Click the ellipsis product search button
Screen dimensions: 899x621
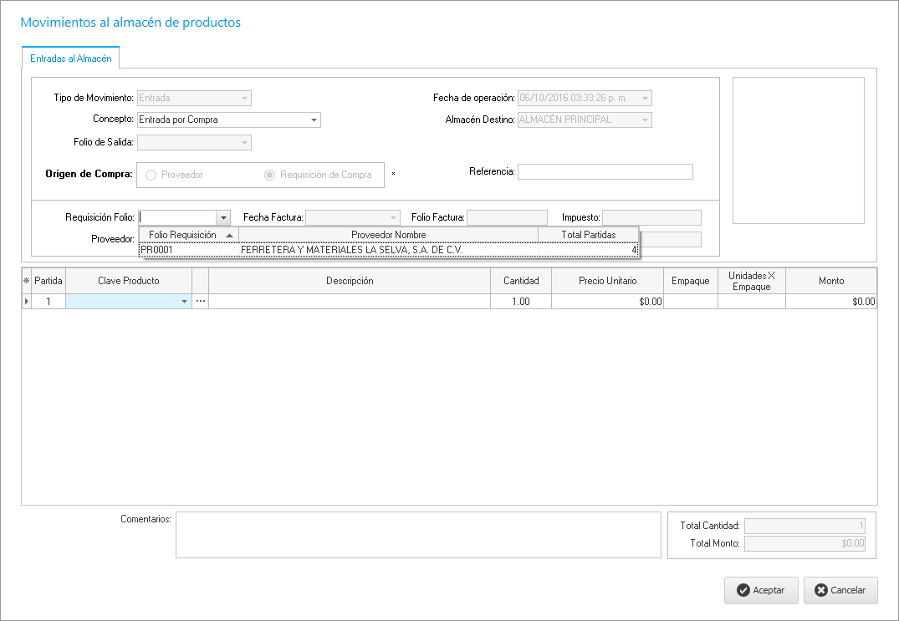[x=200, y=302]
